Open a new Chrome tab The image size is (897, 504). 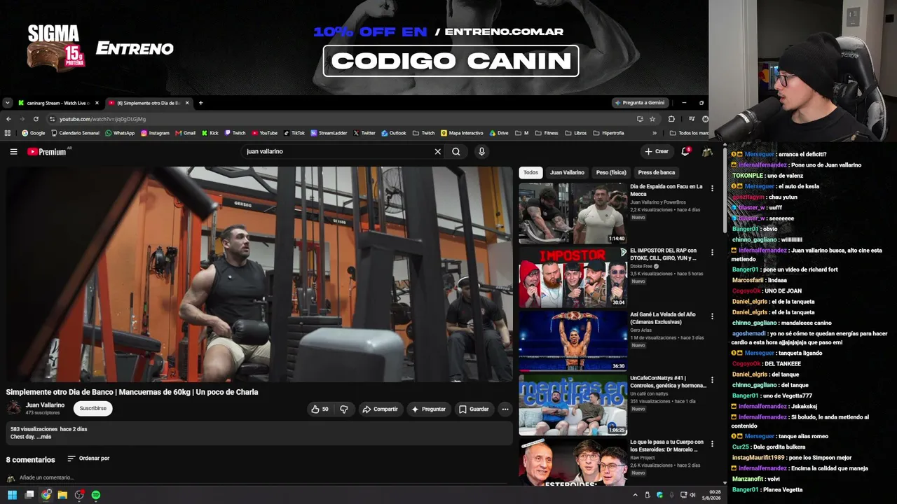coord(200,103)
